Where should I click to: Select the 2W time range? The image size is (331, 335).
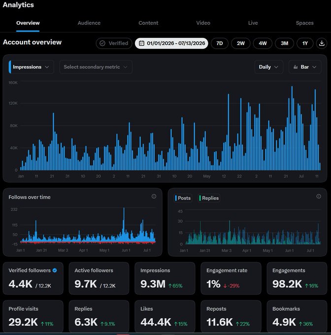pos(241,43)
